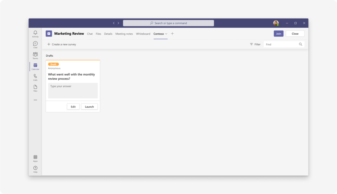Open the Help question mark icon
Viewport: 337px width, 194px height.
pyautogui.click(x=35, y=168)
